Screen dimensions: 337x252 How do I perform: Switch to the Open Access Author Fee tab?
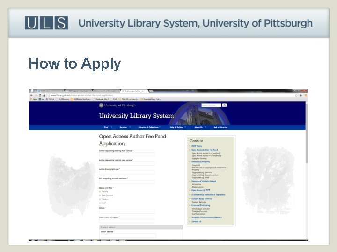tap(134, 91)
